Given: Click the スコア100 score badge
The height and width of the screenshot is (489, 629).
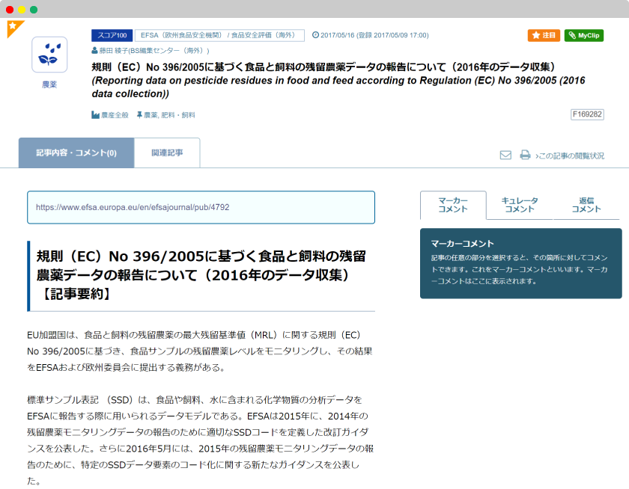Looking at the screenshot, I should coord(112,35).
